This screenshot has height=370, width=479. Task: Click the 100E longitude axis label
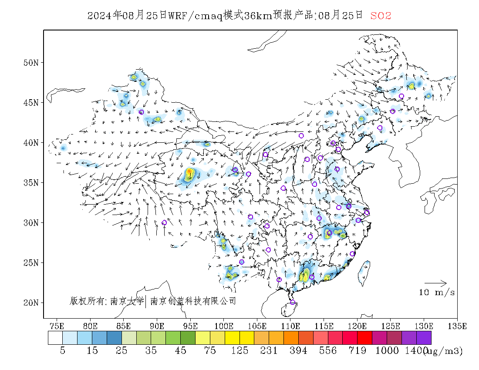224,326
